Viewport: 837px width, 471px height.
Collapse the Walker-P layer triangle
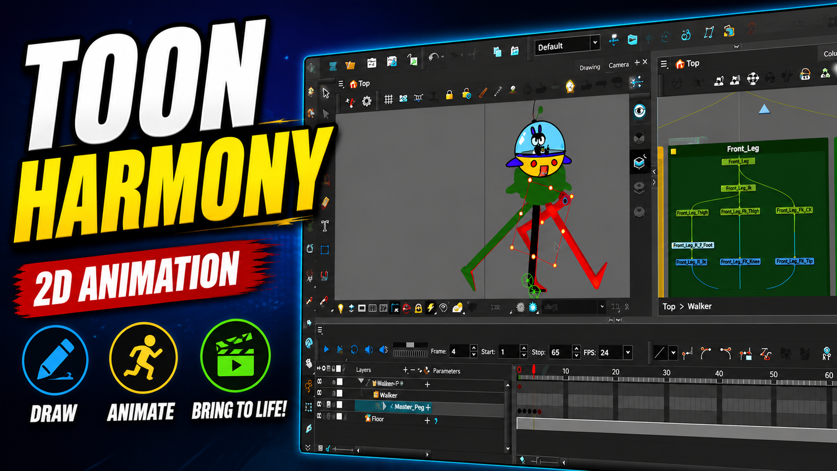point(361,382)
